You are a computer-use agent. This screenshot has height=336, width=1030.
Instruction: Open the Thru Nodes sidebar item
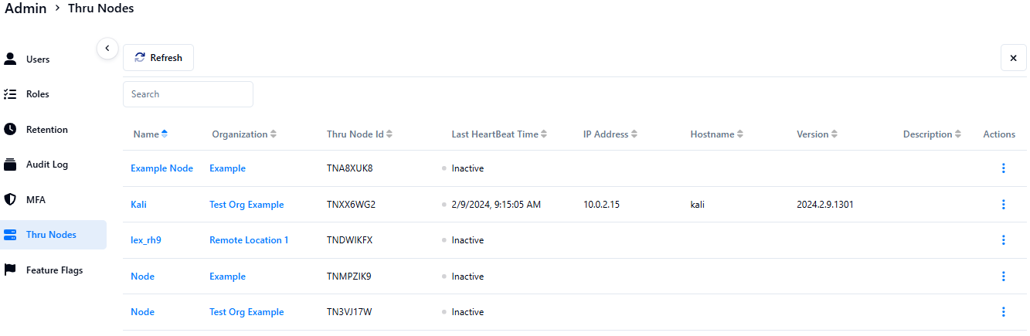point(51,235)
